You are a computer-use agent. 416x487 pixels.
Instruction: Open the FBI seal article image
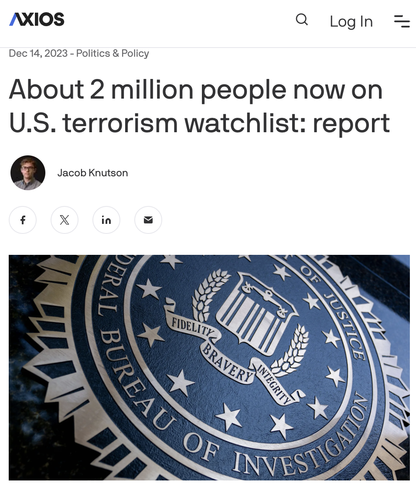(209, 367)
